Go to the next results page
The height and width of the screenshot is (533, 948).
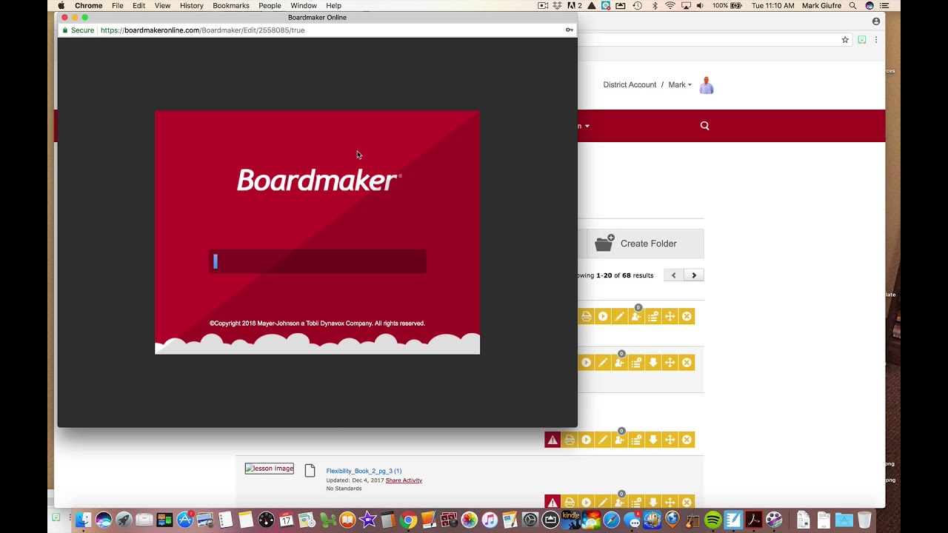[x=694, y=275]
